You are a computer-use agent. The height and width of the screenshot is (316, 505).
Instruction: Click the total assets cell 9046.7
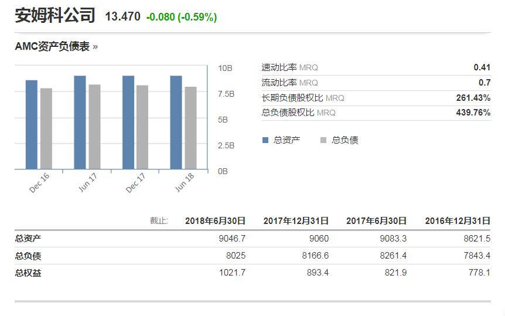232,239
